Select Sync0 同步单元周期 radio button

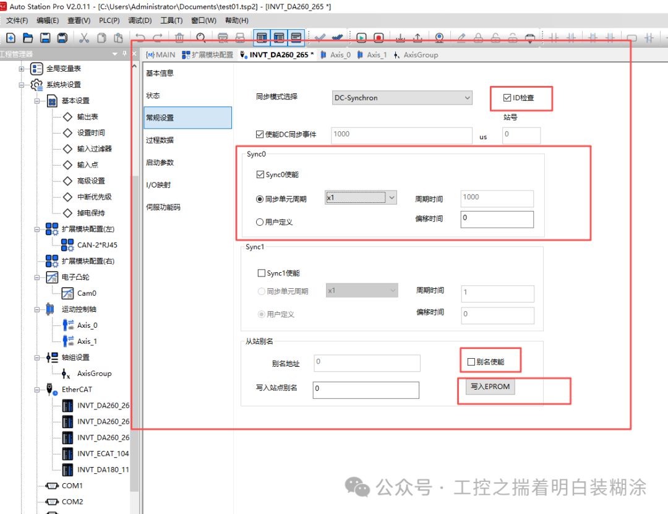259,199
